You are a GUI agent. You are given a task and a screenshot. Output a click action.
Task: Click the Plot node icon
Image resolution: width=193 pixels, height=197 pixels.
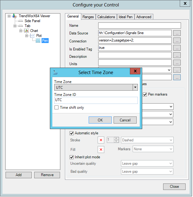[33, 36]
